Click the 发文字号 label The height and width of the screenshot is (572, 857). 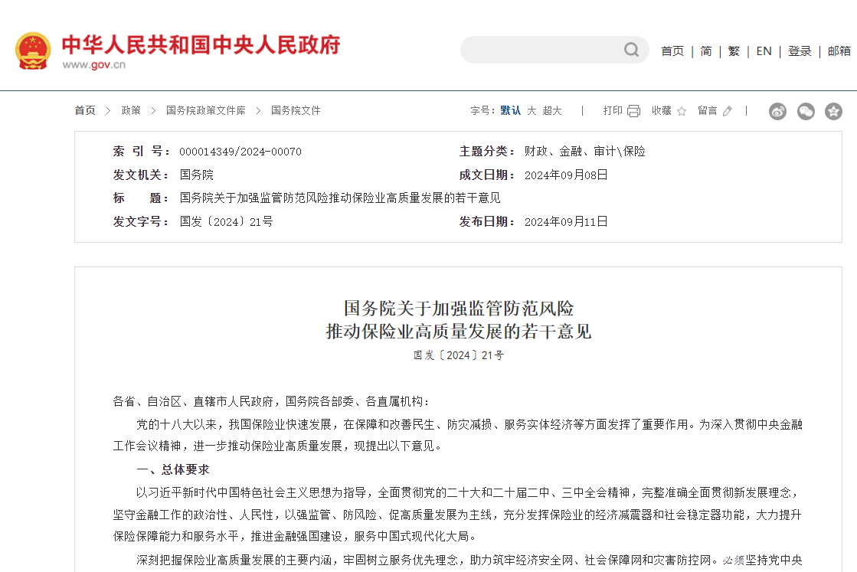[142, 221]
